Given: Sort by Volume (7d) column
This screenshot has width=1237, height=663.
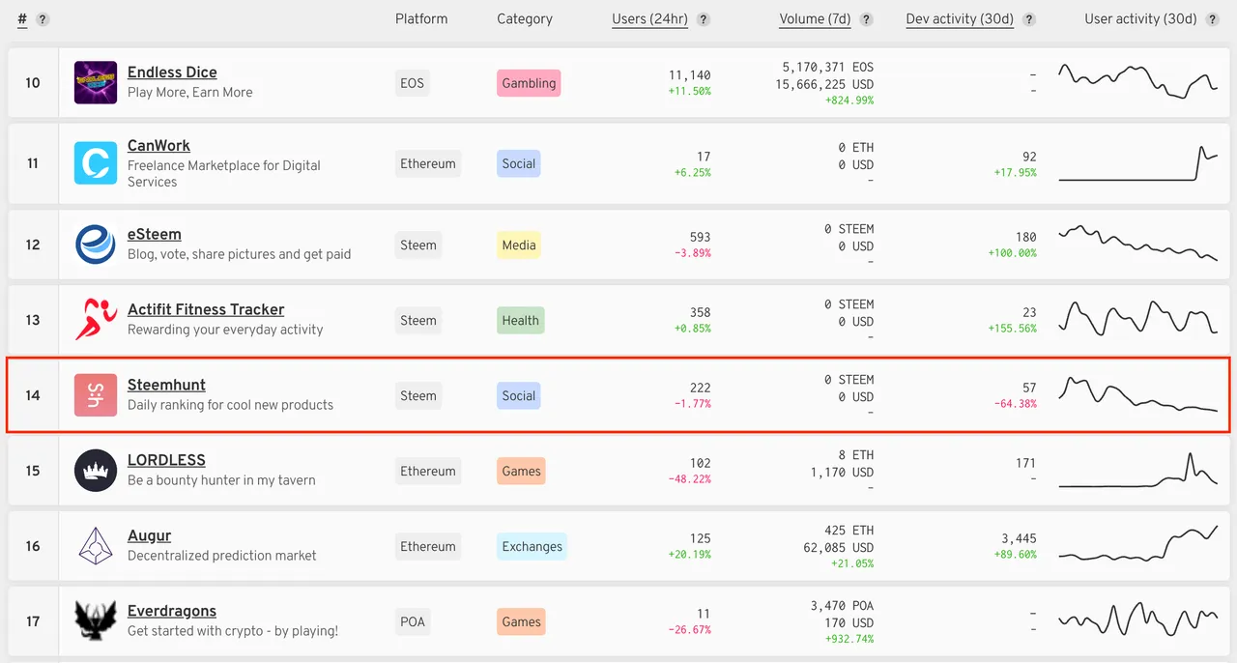Looking at the screenshot, I should [815, 19].
